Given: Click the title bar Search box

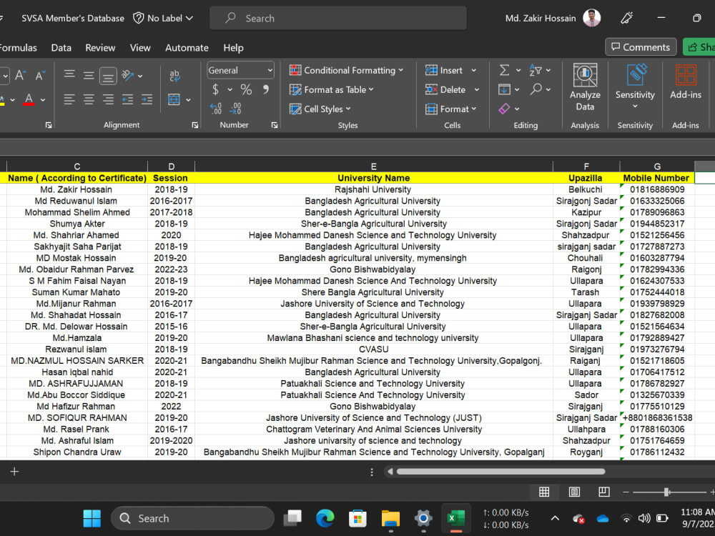Looking at the screenshot, I should (338, 19).
